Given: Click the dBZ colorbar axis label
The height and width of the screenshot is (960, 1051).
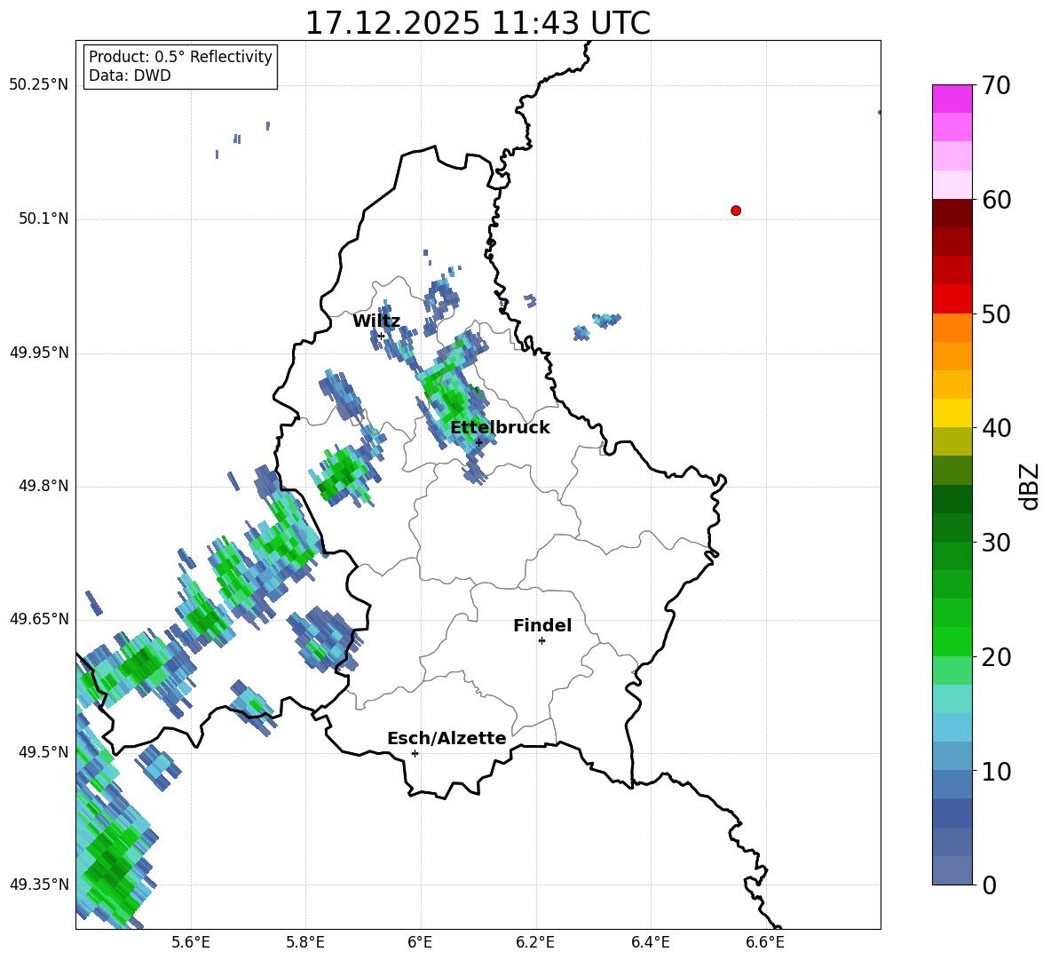Looking at the screenshot, I should click(x=1031, y=486).
